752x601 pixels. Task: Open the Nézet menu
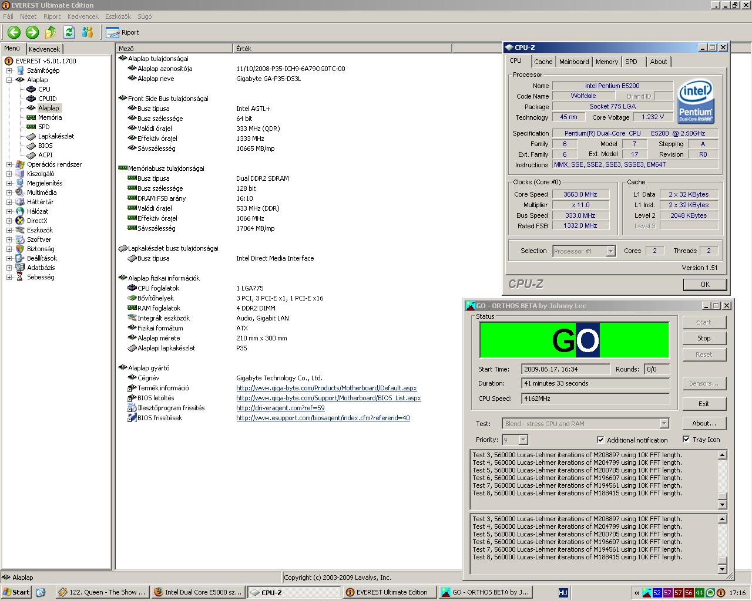pyautogui.click(x=28, y=16)
